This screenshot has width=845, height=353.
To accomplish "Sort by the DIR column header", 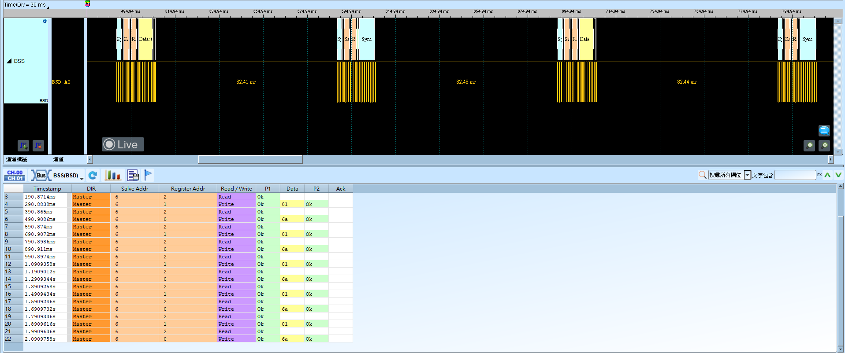I will pyautogui.click(x=91, y=188).
